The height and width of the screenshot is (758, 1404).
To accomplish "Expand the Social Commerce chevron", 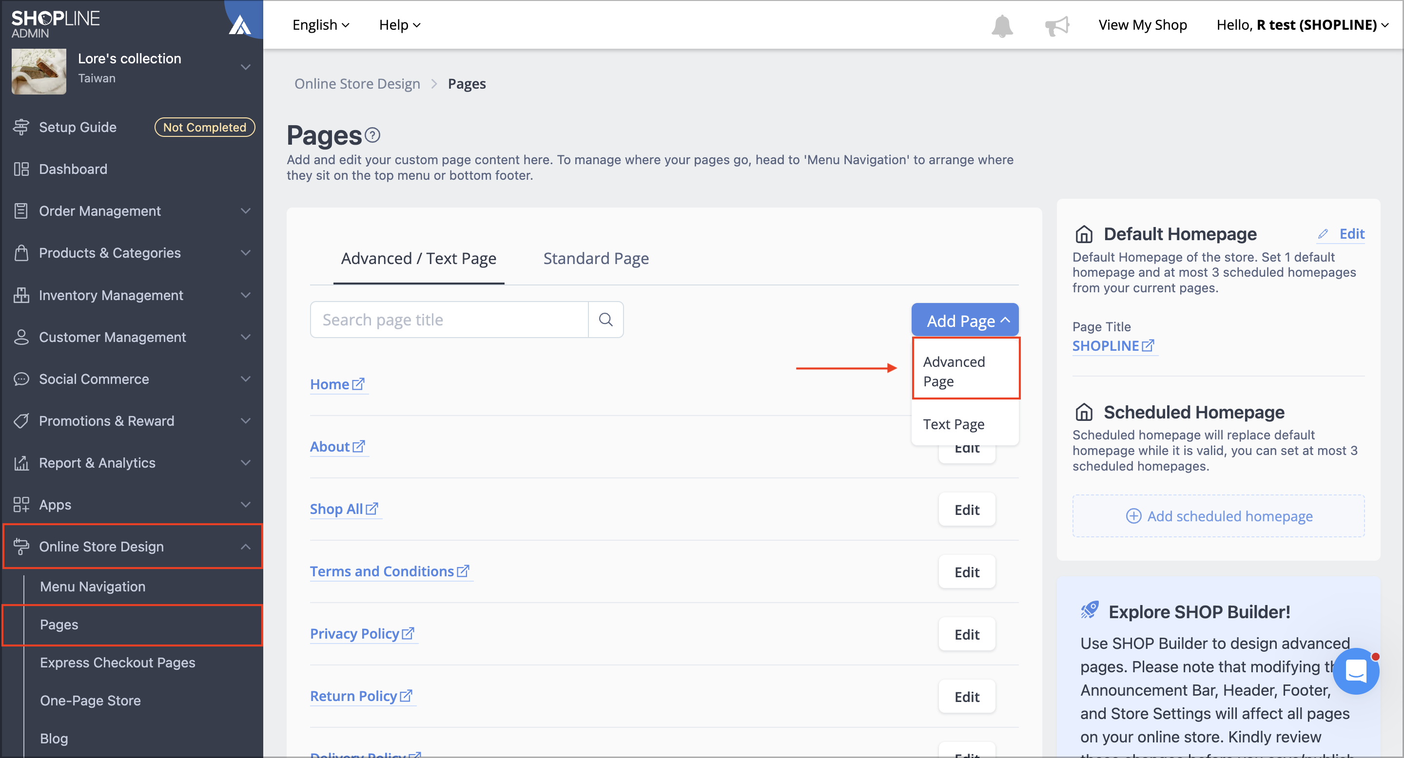I will pos(246,379).
